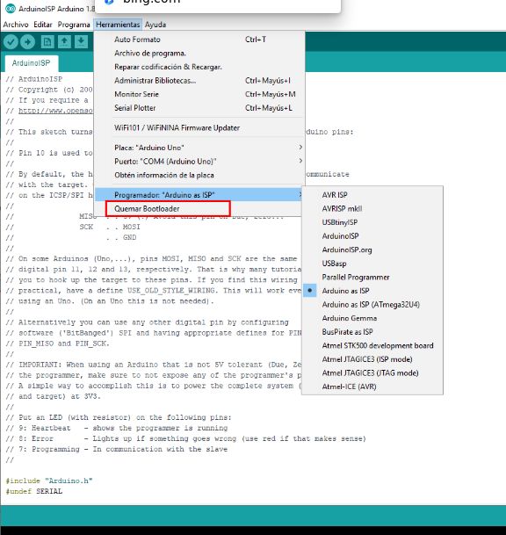Image resolution: width=506 pixels, height=535 pixels.
Task: Select ArduinoISP programmer
Action: pos(372,236)
